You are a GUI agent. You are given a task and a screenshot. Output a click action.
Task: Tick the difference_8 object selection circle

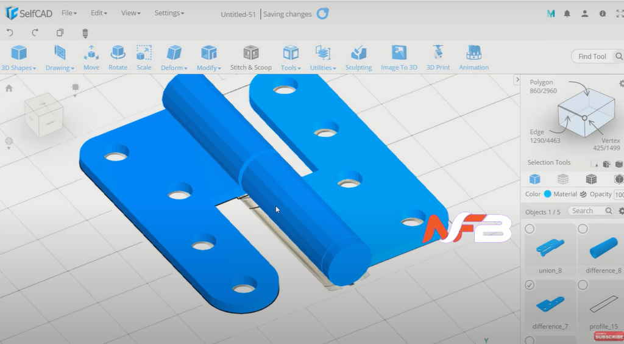click(x=583, y=229)
